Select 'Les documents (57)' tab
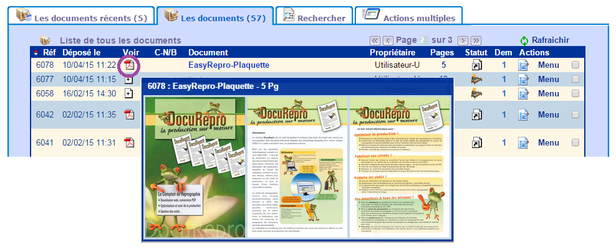The width and height of the screenshot is (616, 250). (215, 16)
